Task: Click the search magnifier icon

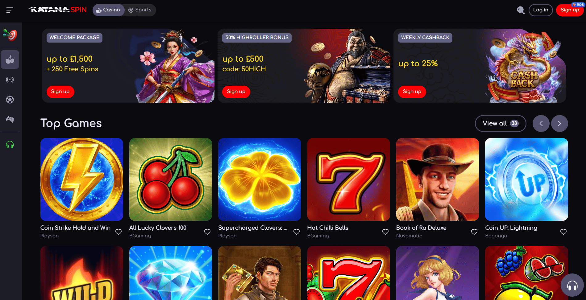Action: (x=521, y=10)
